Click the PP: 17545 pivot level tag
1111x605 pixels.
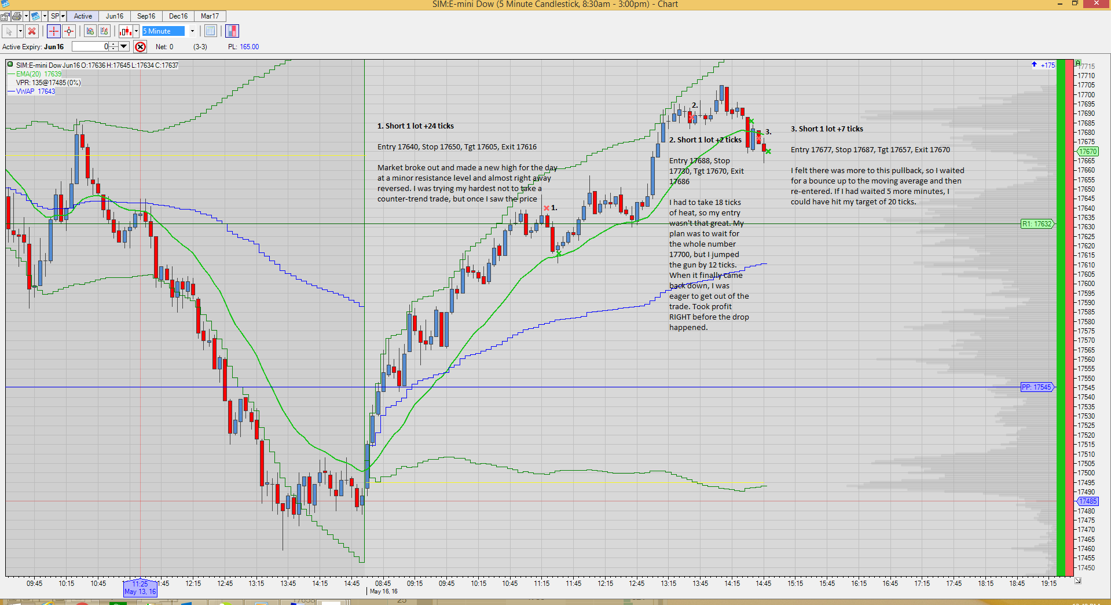(1037, 387)
